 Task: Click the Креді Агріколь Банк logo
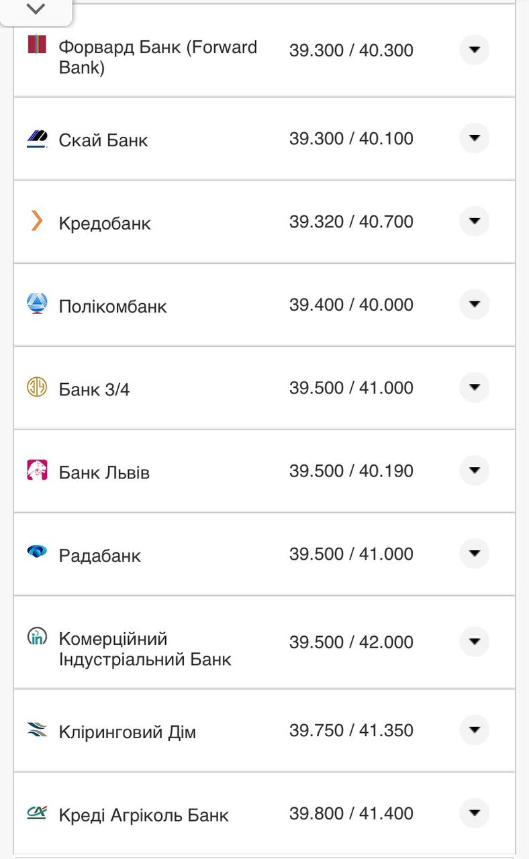coord(37,812)
